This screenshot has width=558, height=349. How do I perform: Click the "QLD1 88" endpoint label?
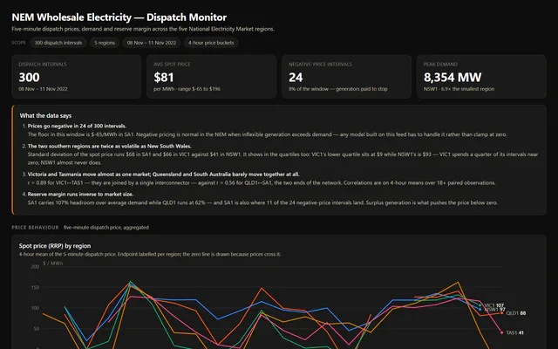tap(515, 313)
